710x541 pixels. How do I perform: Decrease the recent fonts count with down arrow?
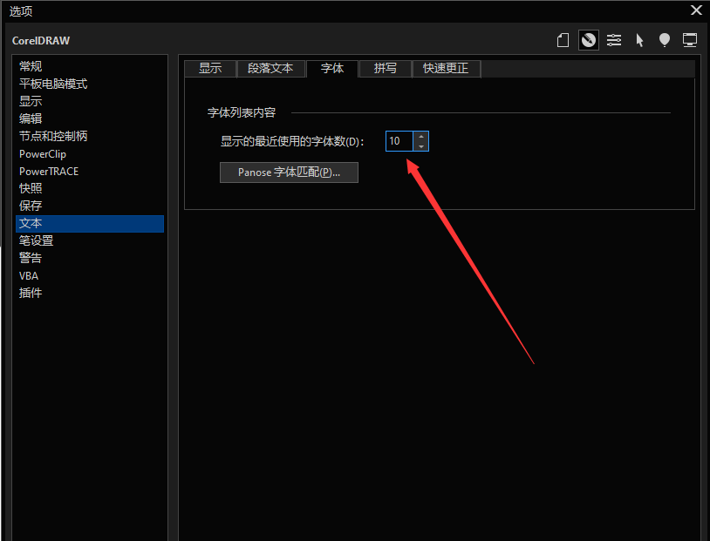[421, 146]
